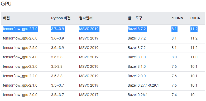Click CUDA 11.2 in the 2.6.0 row
This screenshot has width=206, height=101.
coord(194,38)
